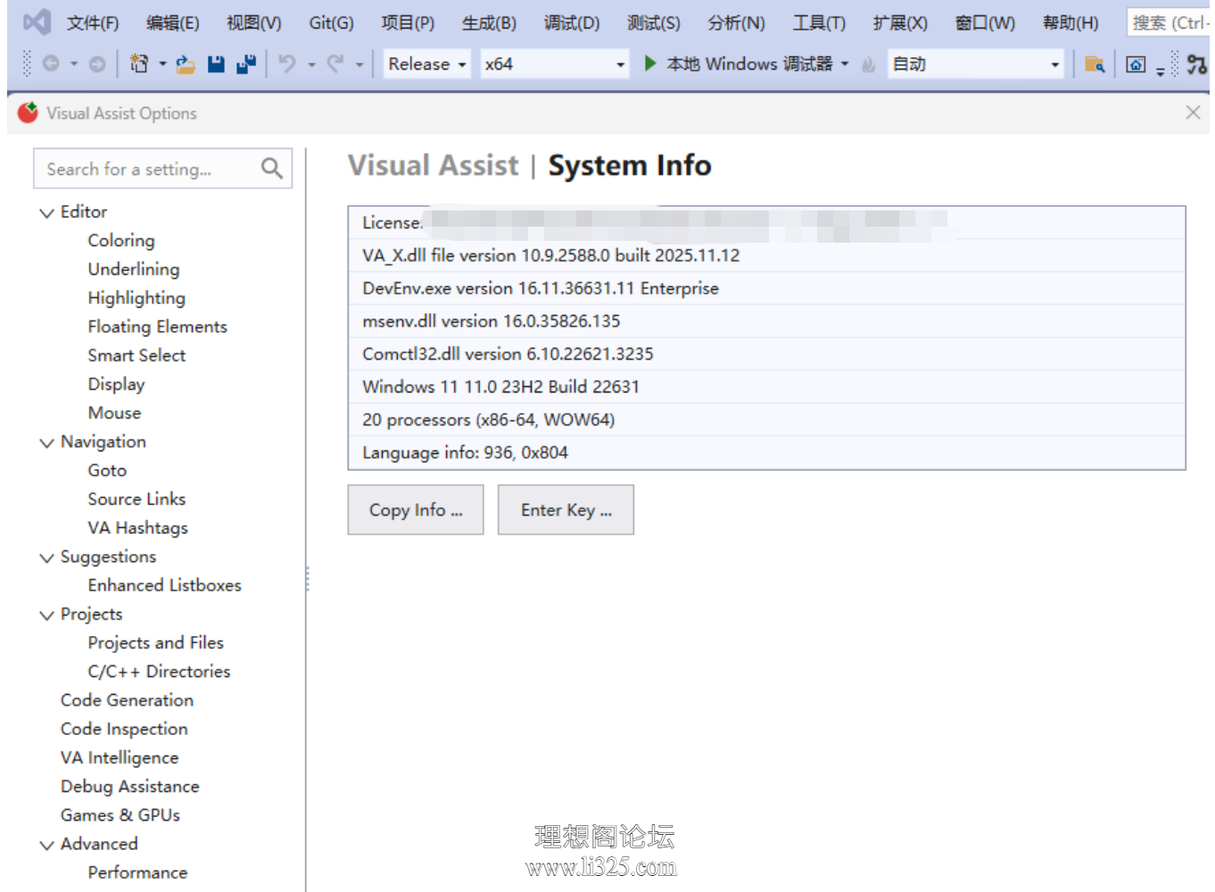Select Coloring in the settings tree
This screenshot has height=892, width=1215.
click(121, 241)
